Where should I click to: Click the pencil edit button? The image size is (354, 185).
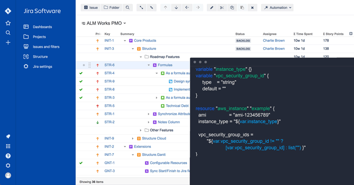(212, 8)
